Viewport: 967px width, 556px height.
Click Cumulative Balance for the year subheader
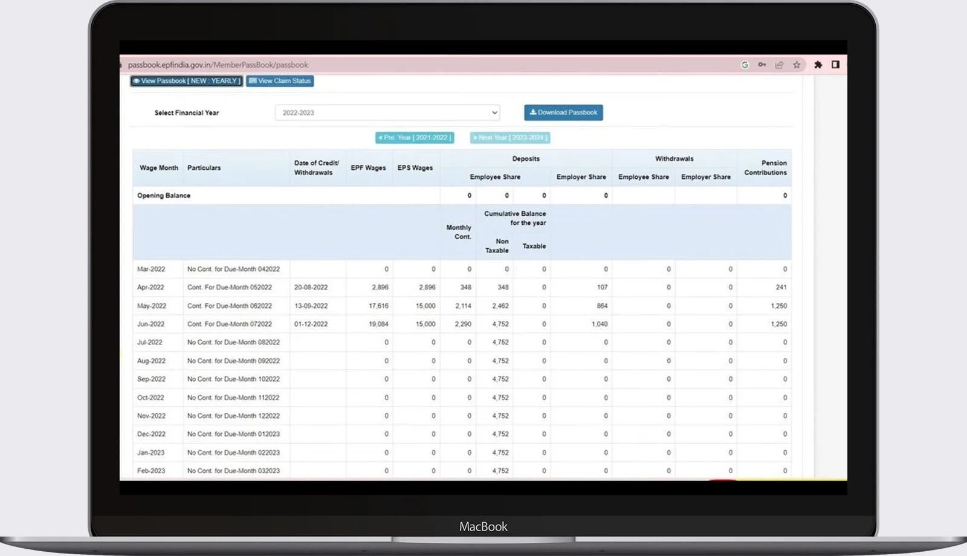coord(515,218)
